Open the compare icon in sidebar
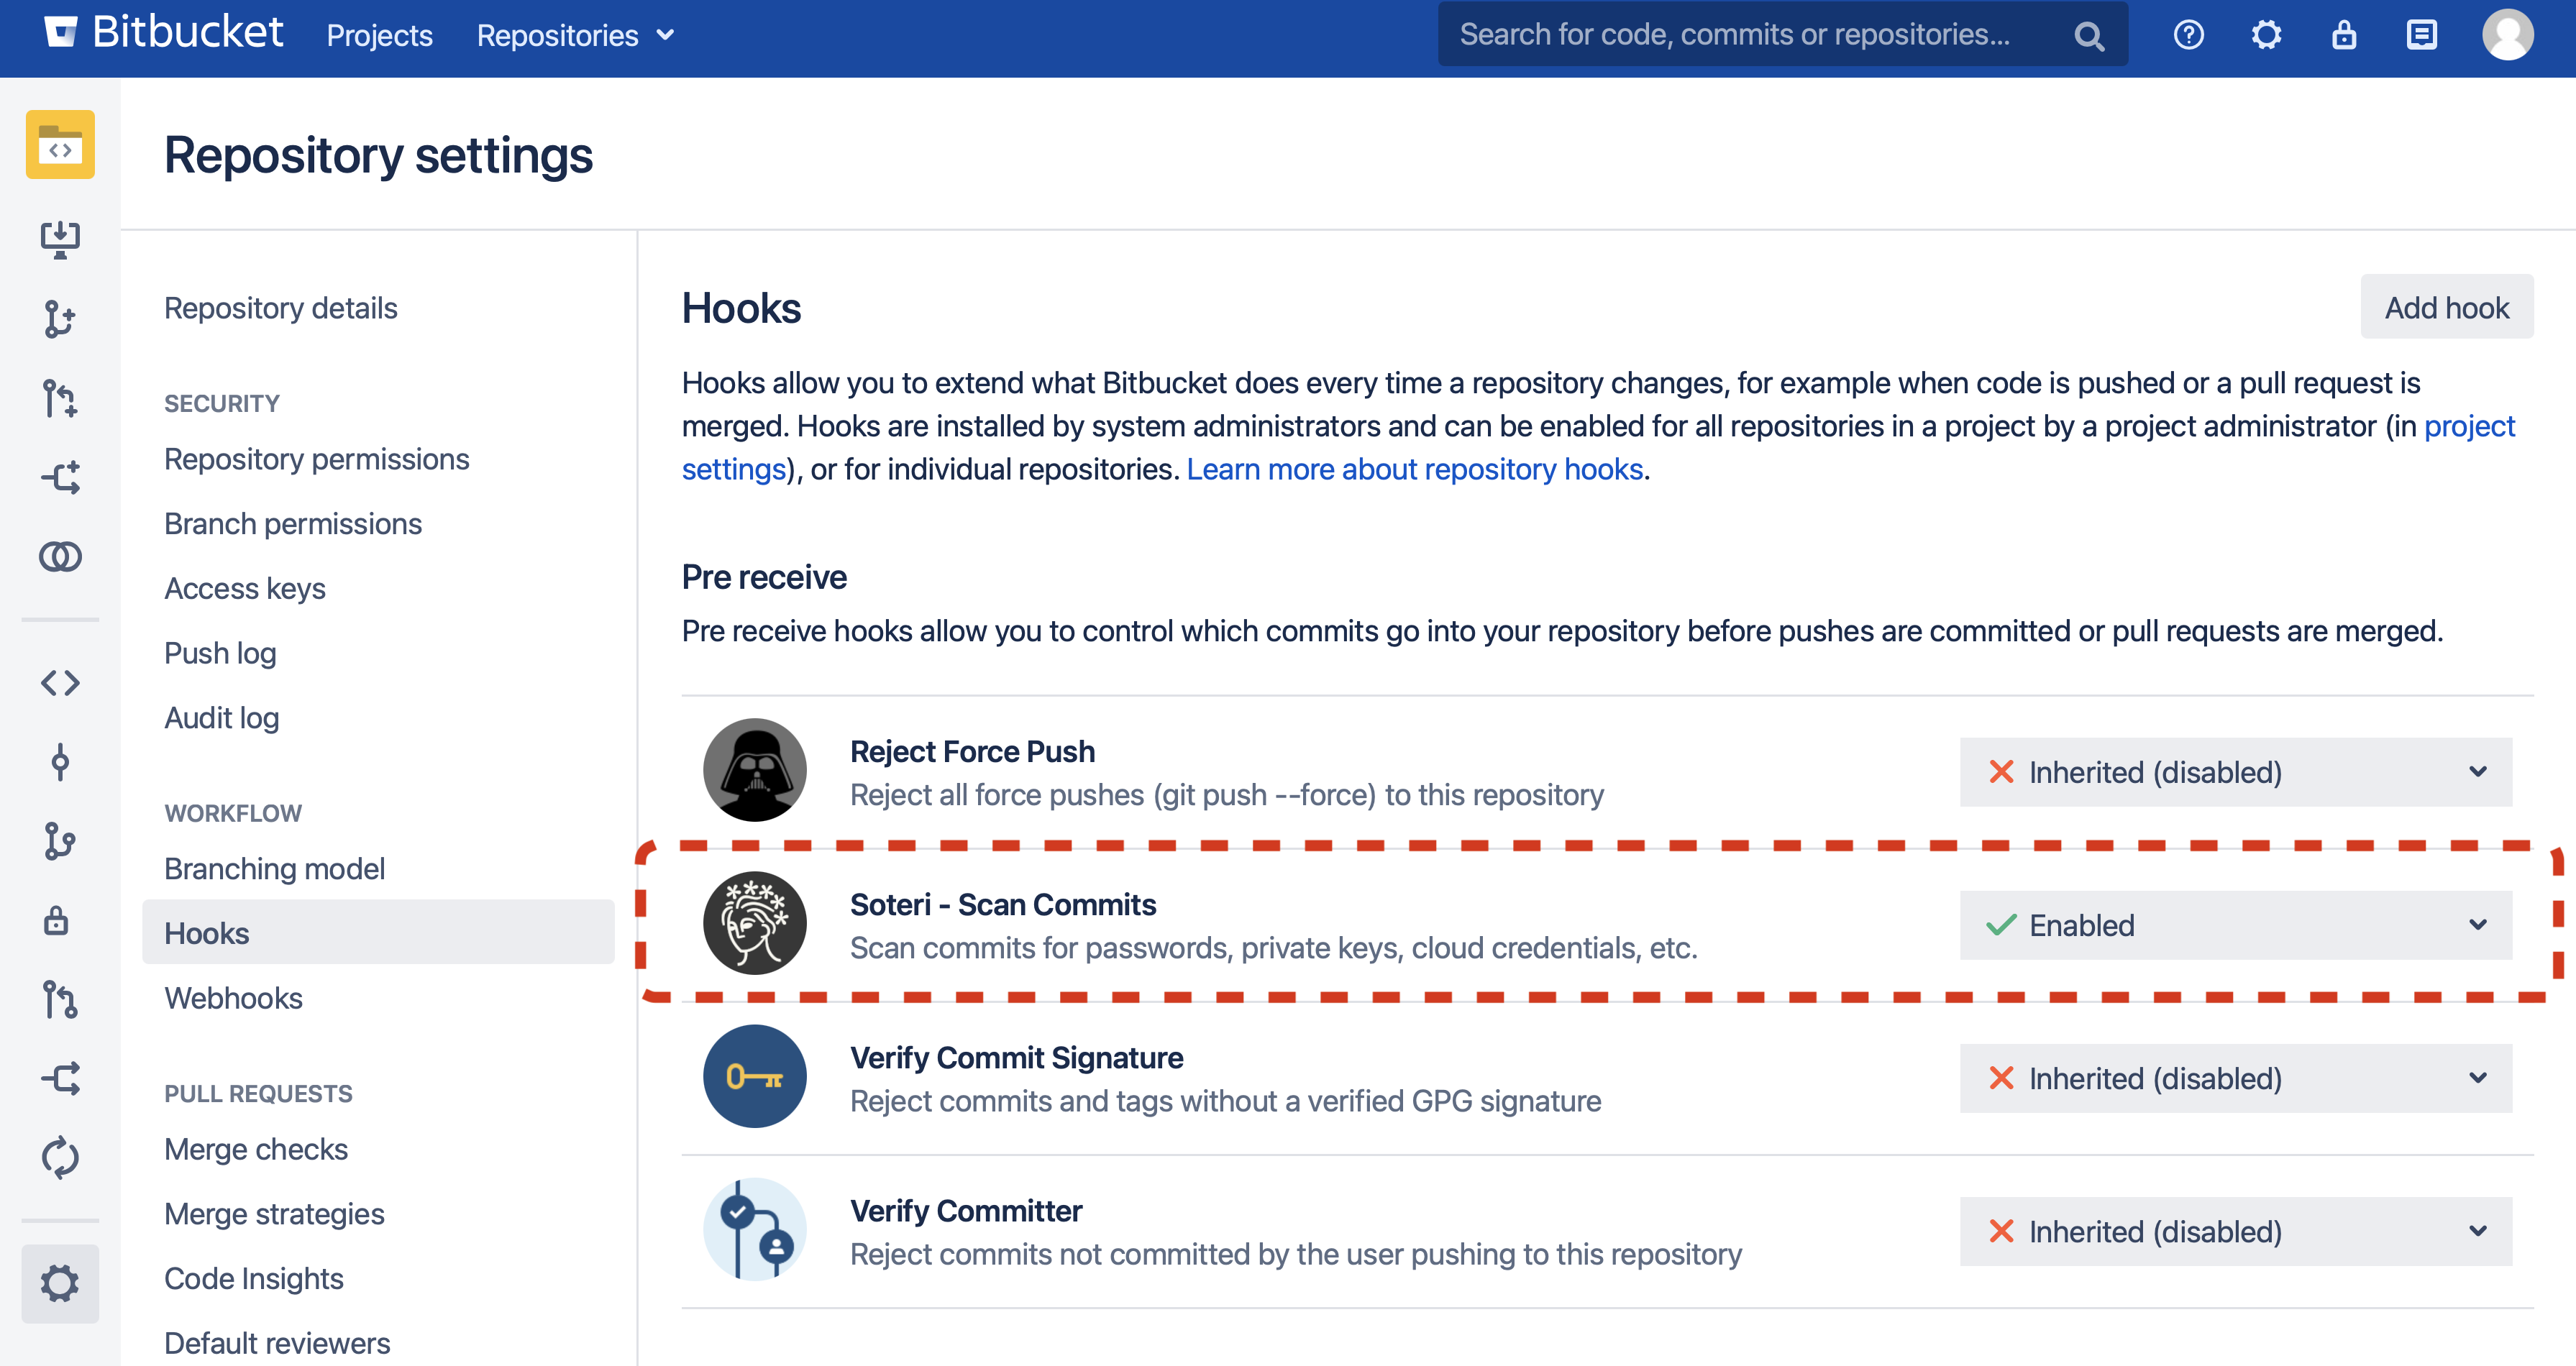Screen dimensions: 2576x1366 60,556
